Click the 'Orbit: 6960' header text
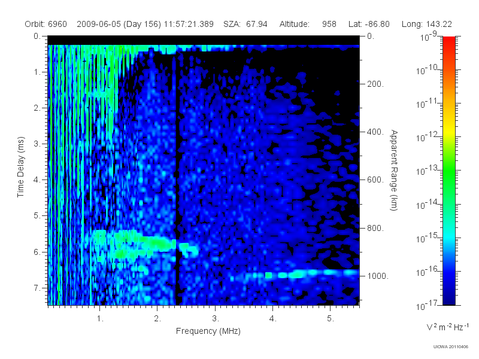This screenshot has width=479, height=359. pyautogui.click(x=46, y=24)
